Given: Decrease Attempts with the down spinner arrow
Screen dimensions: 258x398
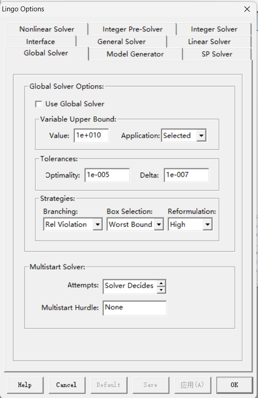Looking at the screenshot, I should tap(161, 290).
